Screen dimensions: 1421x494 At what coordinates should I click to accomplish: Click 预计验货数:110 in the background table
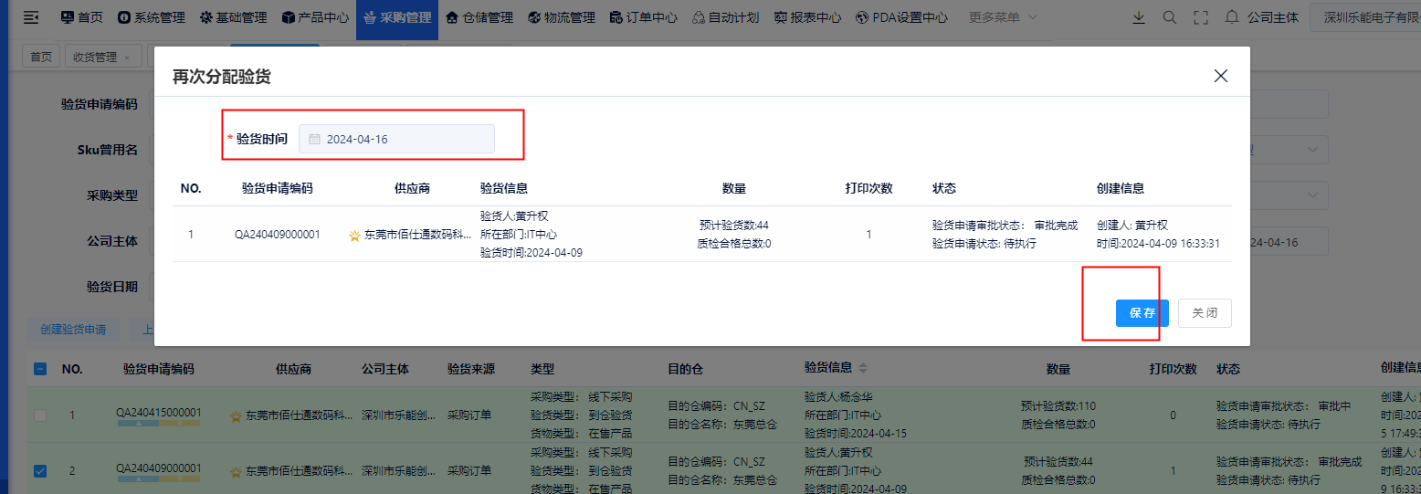pos(1058,405)
